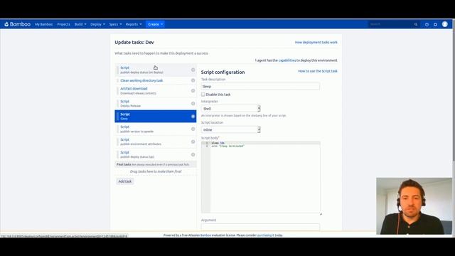455x256 pixels.
Task: Remove Script publish version task
Action: [193, 129]
